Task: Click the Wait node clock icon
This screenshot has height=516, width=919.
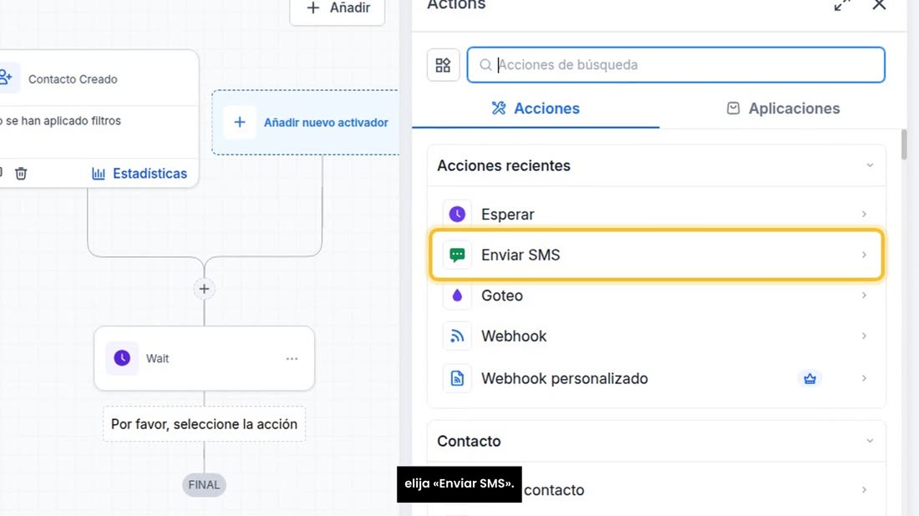Action: (122, 358)
